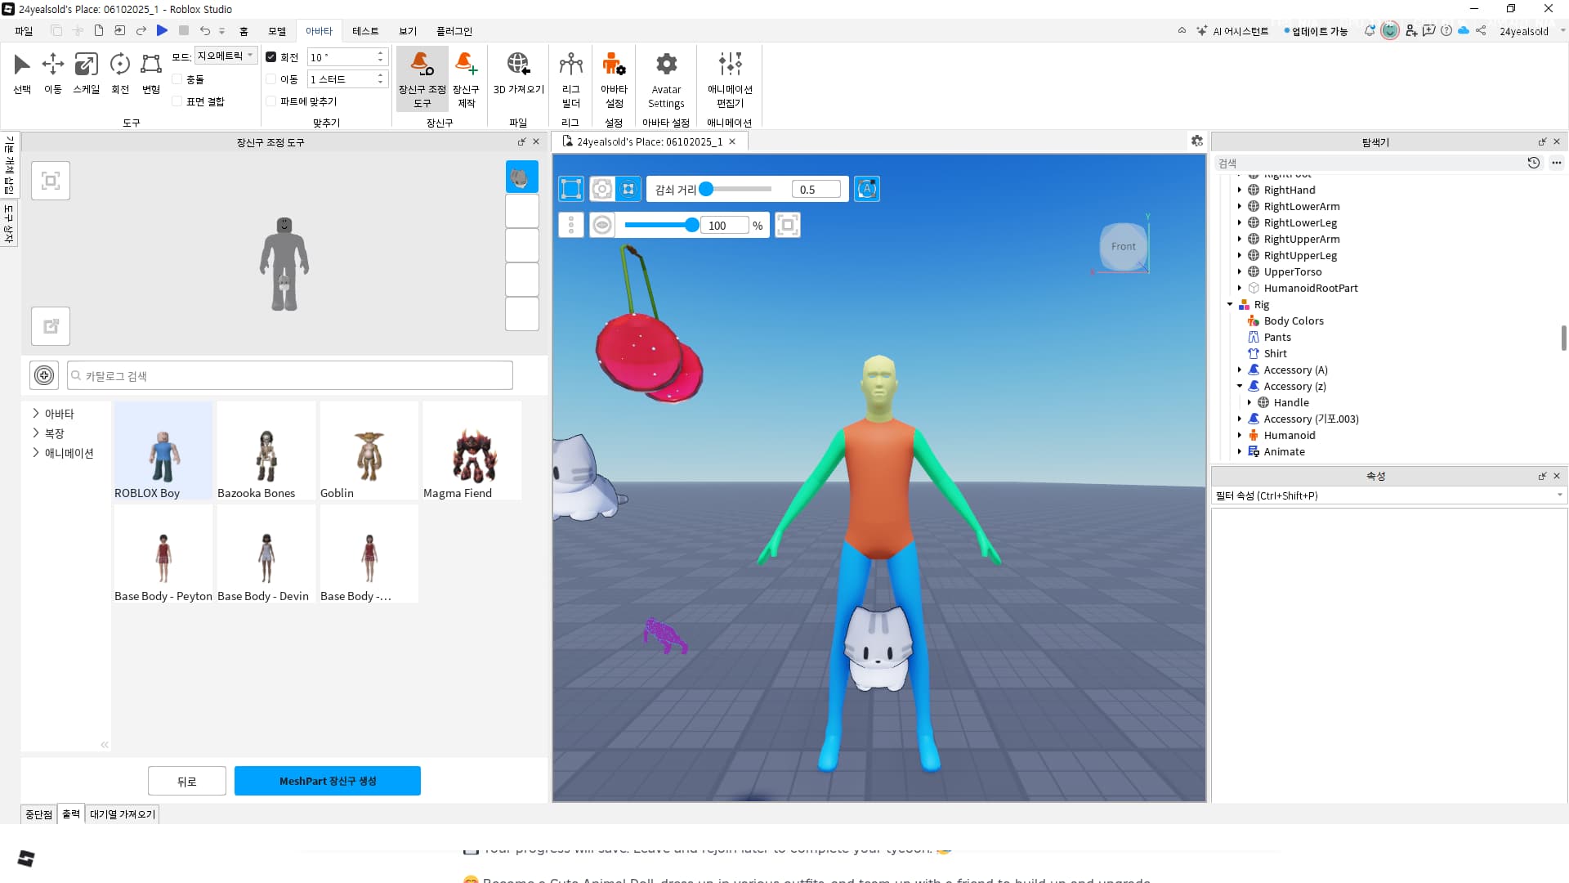
Task: Collapse the Accessory (z) node
Action: [x=1240, y=386]
